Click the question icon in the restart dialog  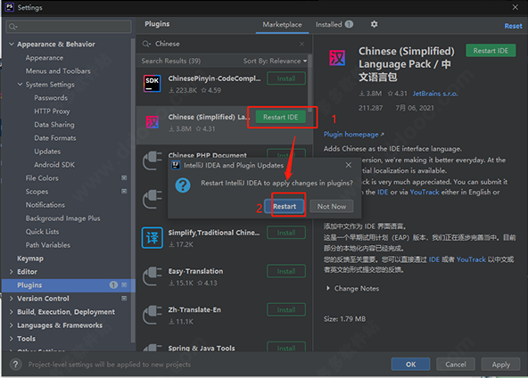tap(183, 185)
